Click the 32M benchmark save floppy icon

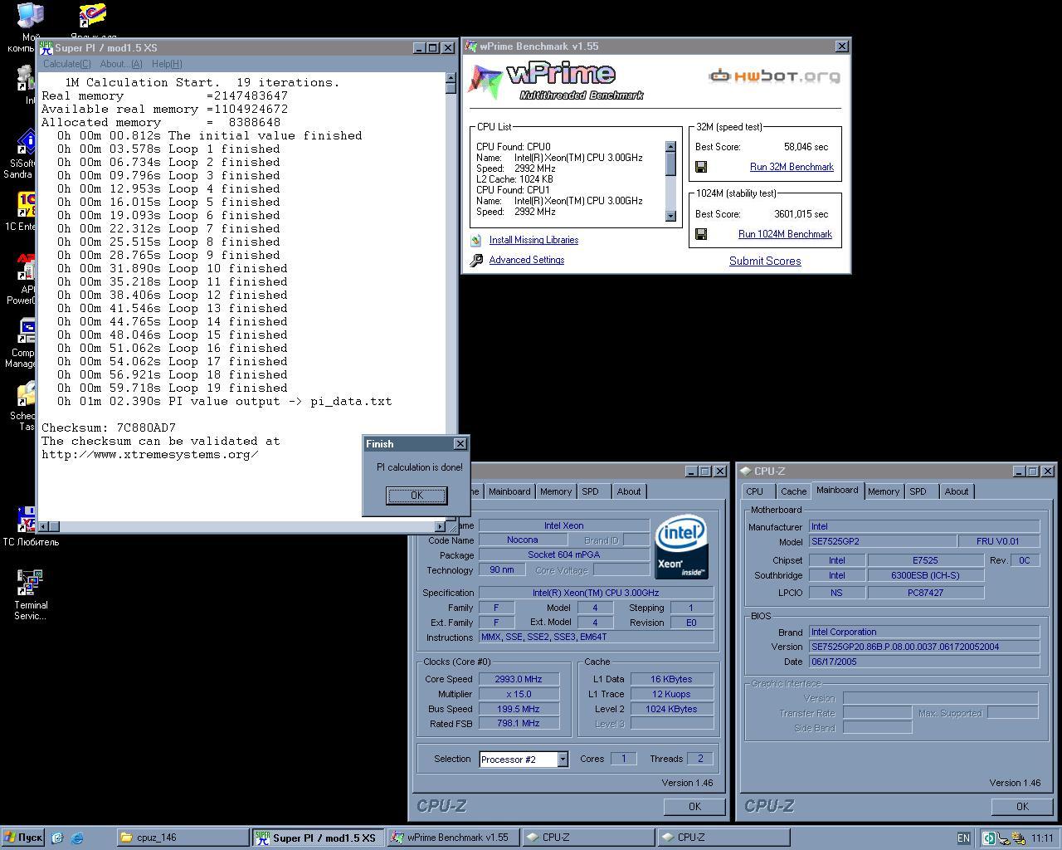click(x=701, y=167)
